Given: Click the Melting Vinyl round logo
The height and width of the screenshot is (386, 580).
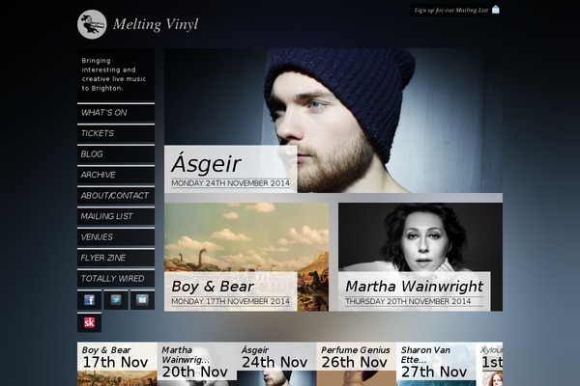Looking at the screenshot, I should 92,24.
